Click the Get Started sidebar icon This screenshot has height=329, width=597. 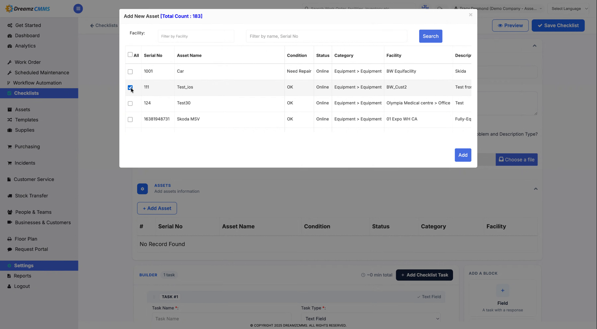[10, 25]
